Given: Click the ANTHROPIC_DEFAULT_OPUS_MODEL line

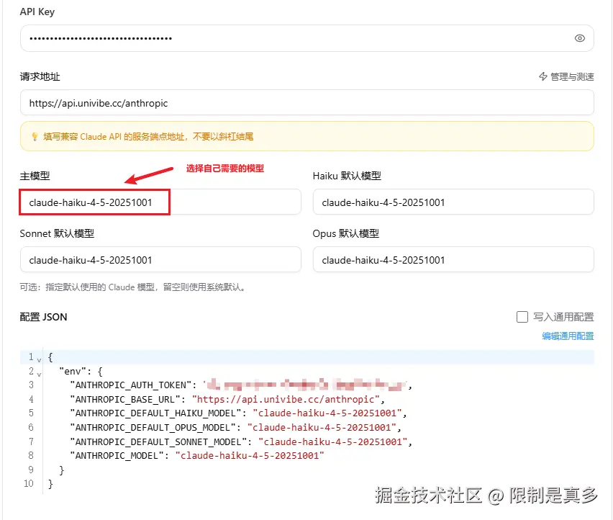Looking at the screenshot, I should point(236,427).
